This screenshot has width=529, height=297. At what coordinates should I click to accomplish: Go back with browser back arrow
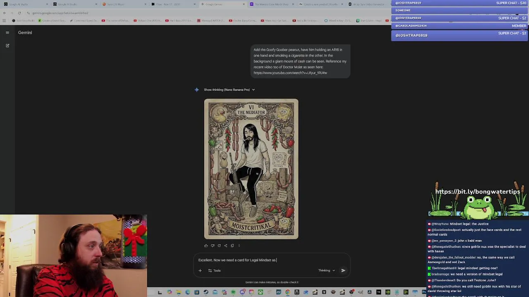tap(5, 13)
